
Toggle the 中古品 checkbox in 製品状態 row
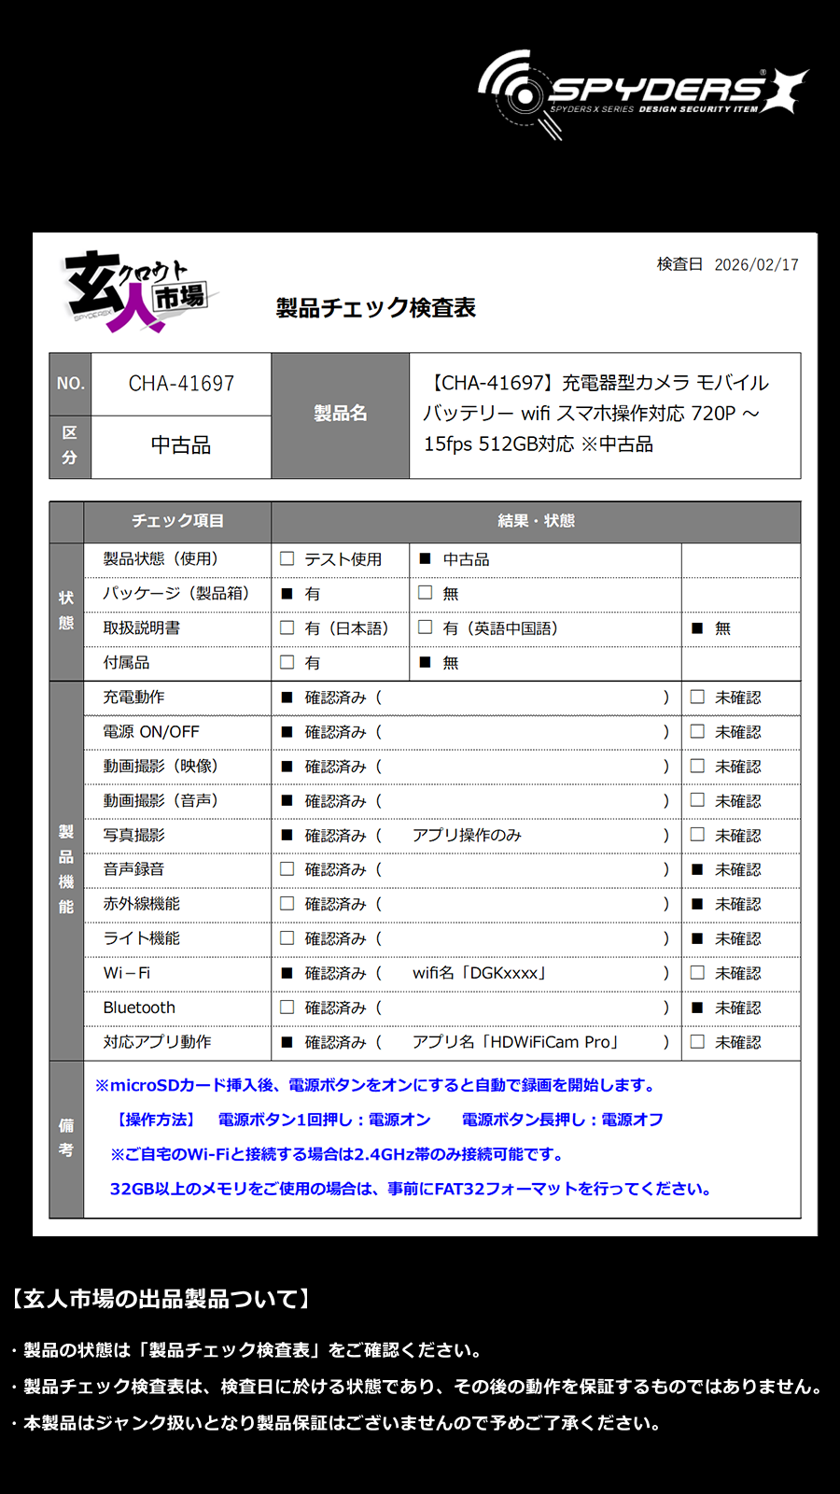coord(425,558)
